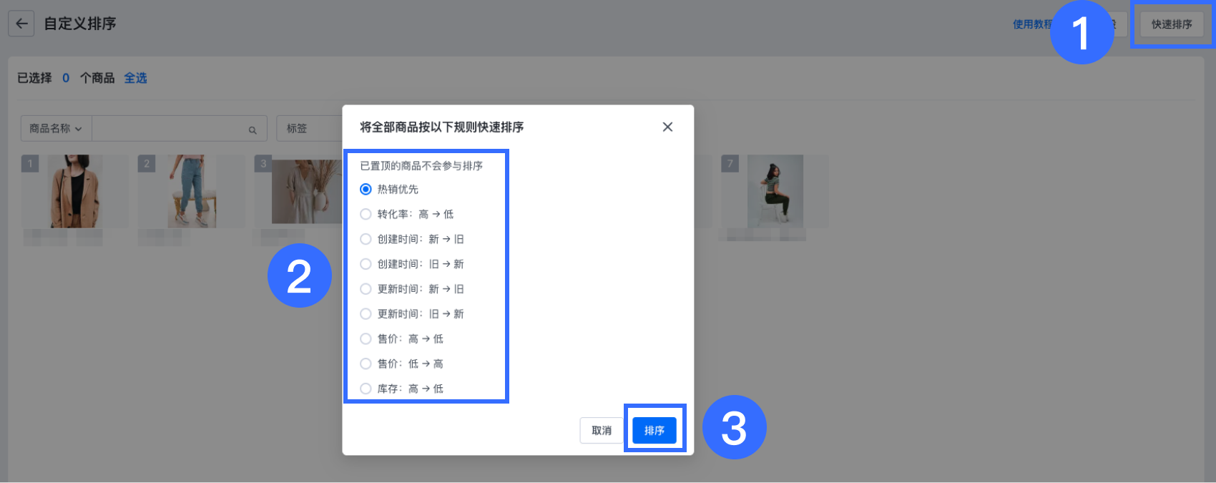Select 售价: 低→高 radio option
This screenshot has height=483, width=1216.
point(366,364)
